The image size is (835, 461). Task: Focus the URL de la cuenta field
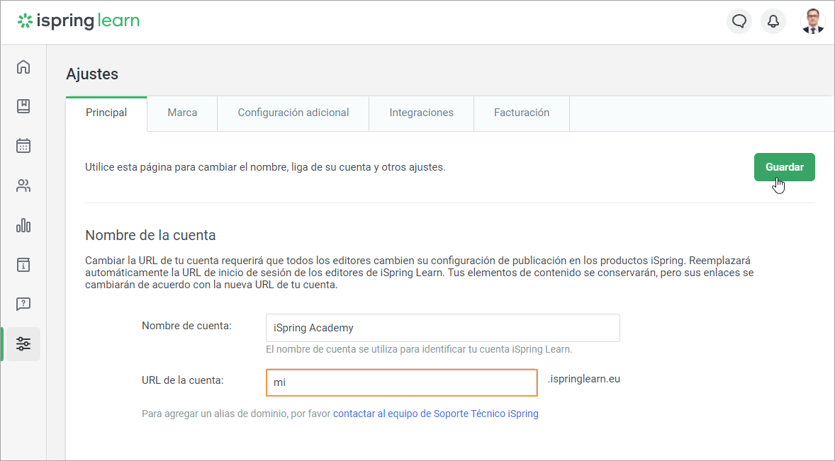click(x=401, y=382)
